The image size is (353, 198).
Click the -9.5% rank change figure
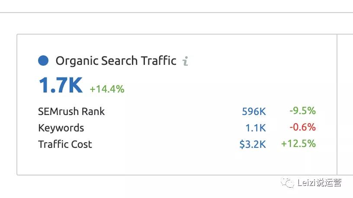tap(302, 111)
